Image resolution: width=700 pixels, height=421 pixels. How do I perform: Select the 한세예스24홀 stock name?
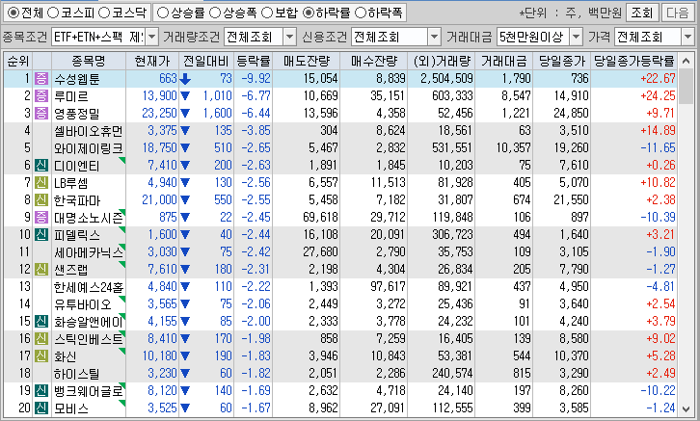click(89, 287)
